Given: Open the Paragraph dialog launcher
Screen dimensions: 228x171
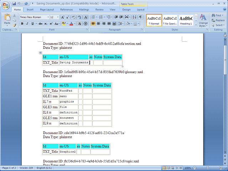Looking at the screenshot, I should click(142, 30).
